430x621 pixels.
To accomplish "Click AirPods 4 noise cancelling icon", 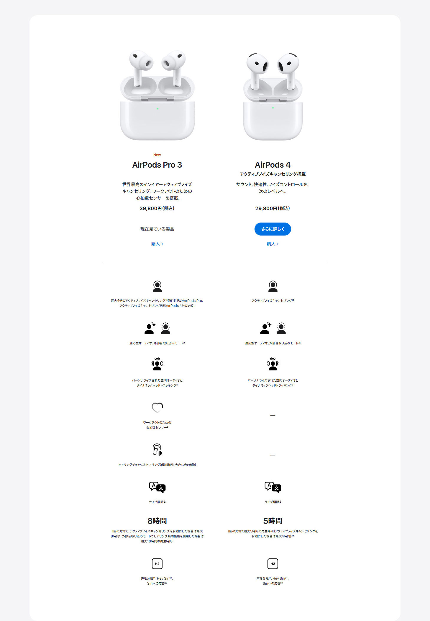I will point(273,286).
